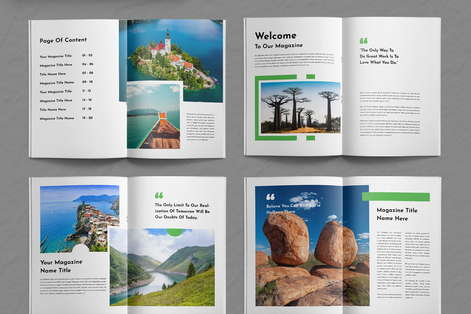Click the "14 - 16" page range
Screen dimensions: 471x314
tap(87, 100)
